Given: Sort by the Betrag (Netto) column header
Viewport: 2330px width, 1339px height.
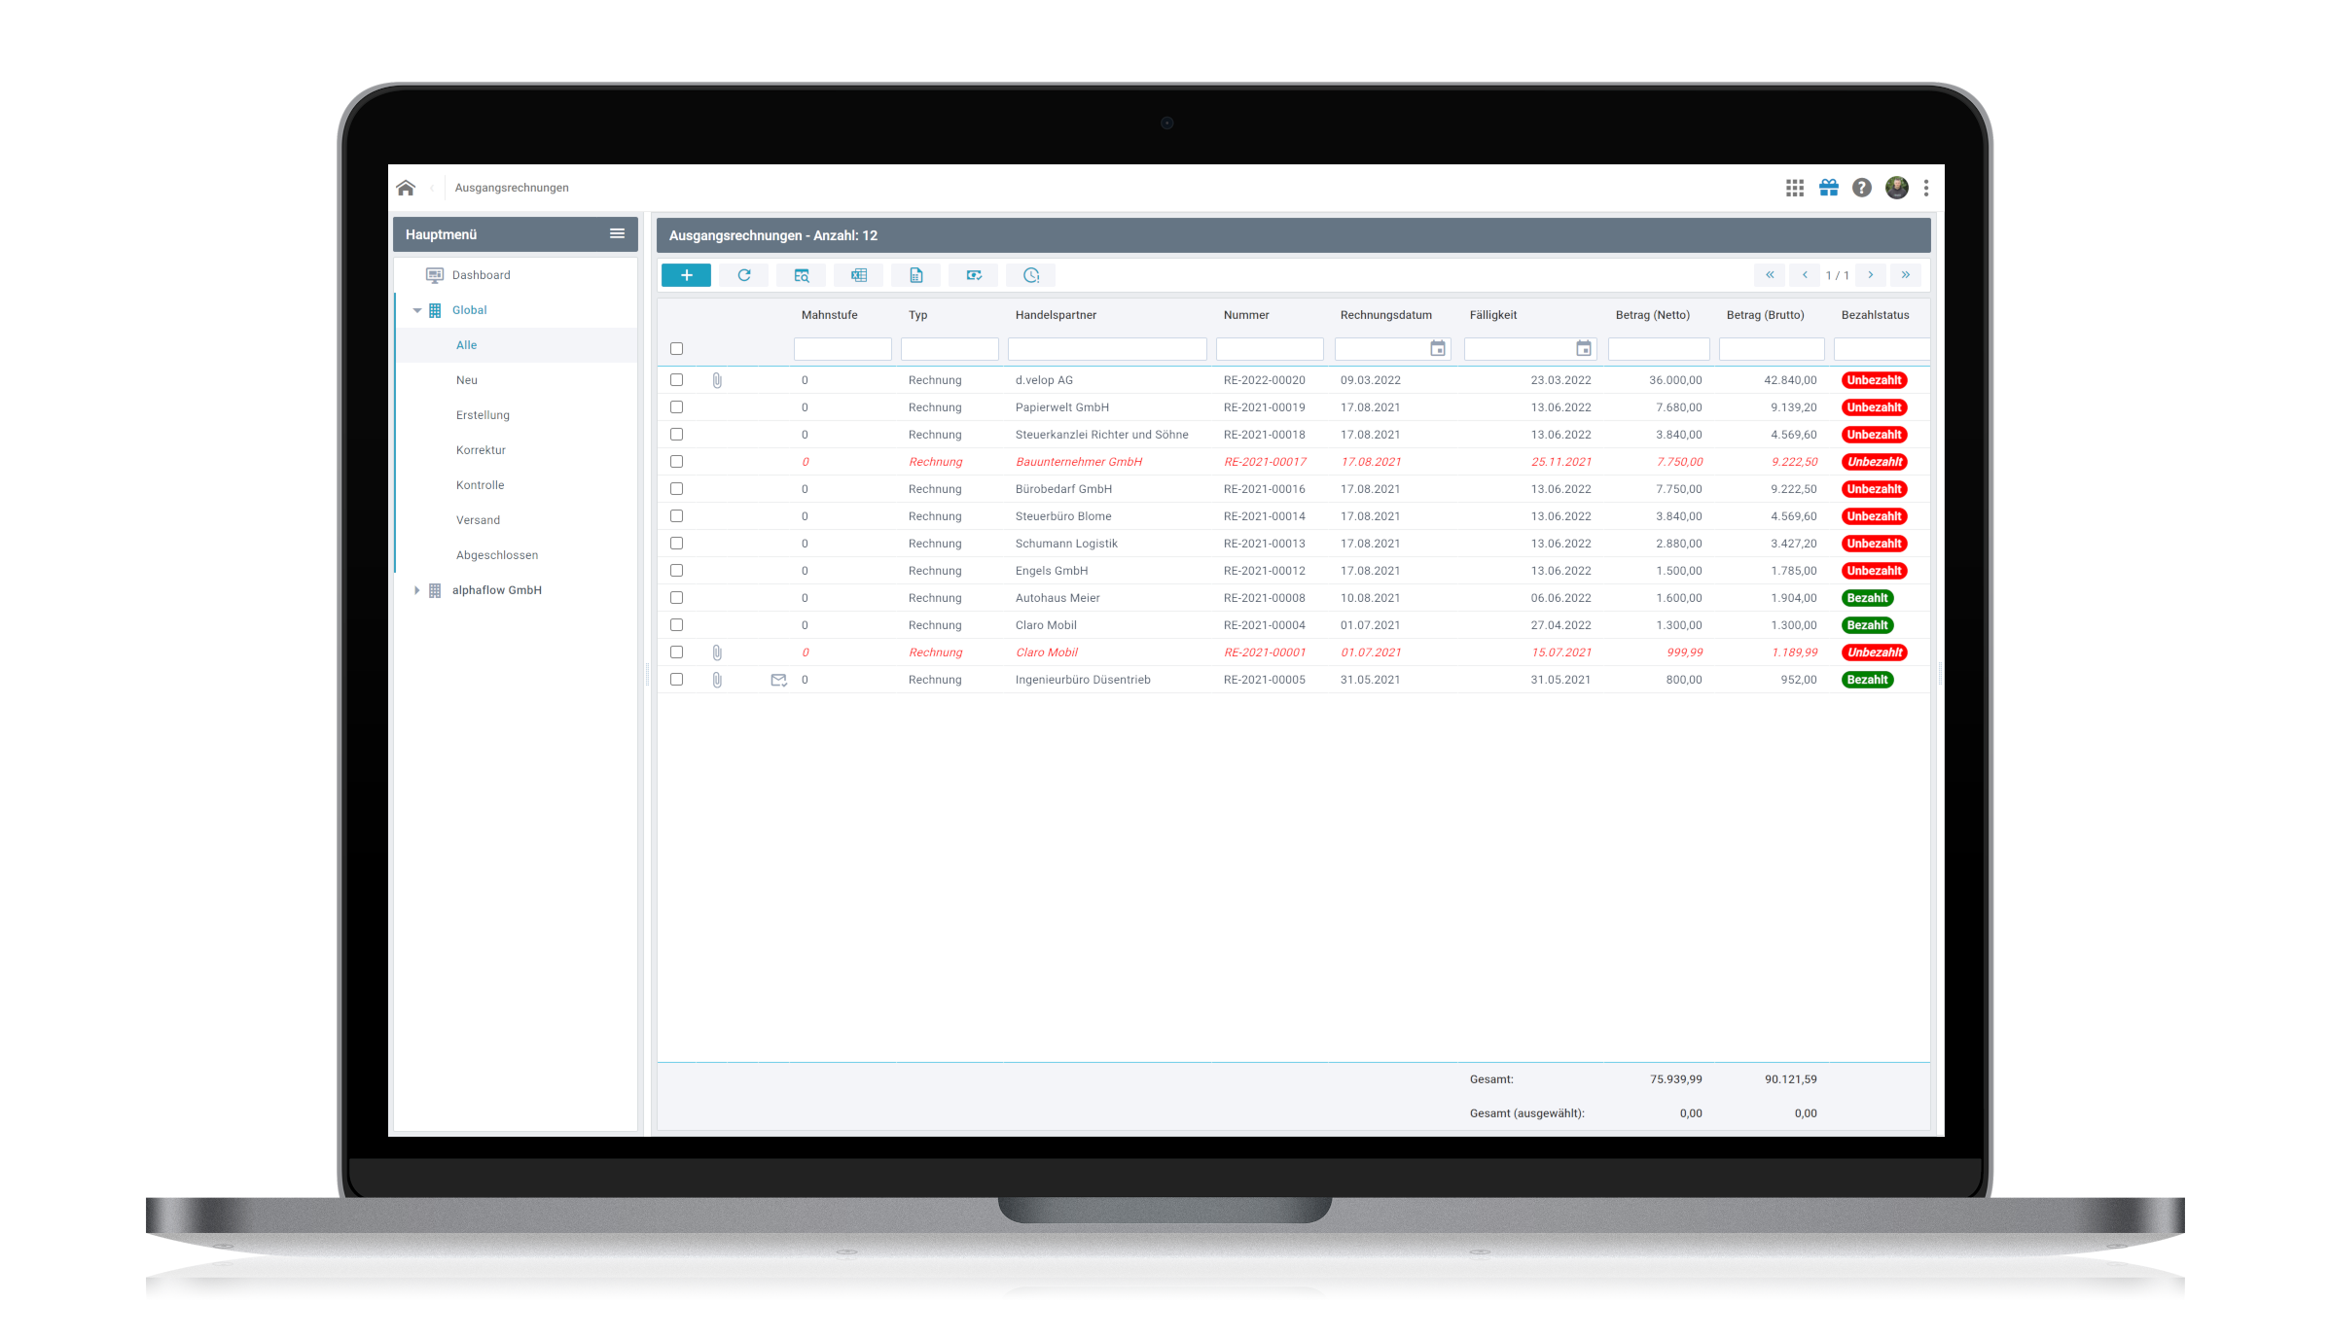Looking at the screenshot, I should [x=1652, y=315].
